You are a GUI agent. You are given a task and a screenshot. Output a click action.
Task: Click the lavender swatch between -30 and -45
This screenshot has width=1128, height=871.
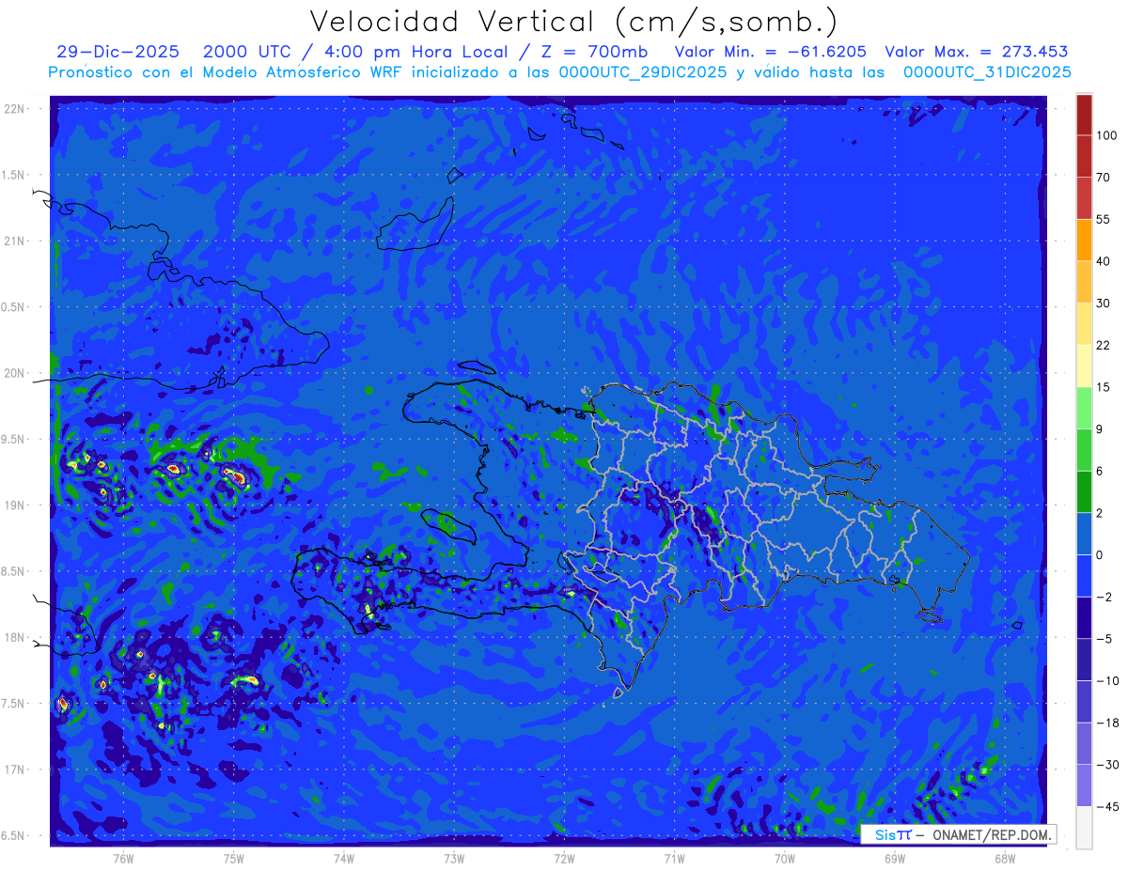pyautogui.click(x=1084, y=785)
